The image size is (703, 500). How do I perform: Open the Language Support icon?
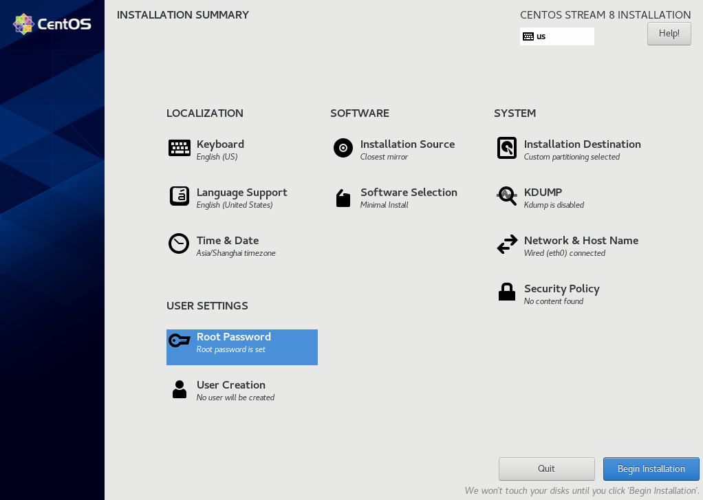180,196
